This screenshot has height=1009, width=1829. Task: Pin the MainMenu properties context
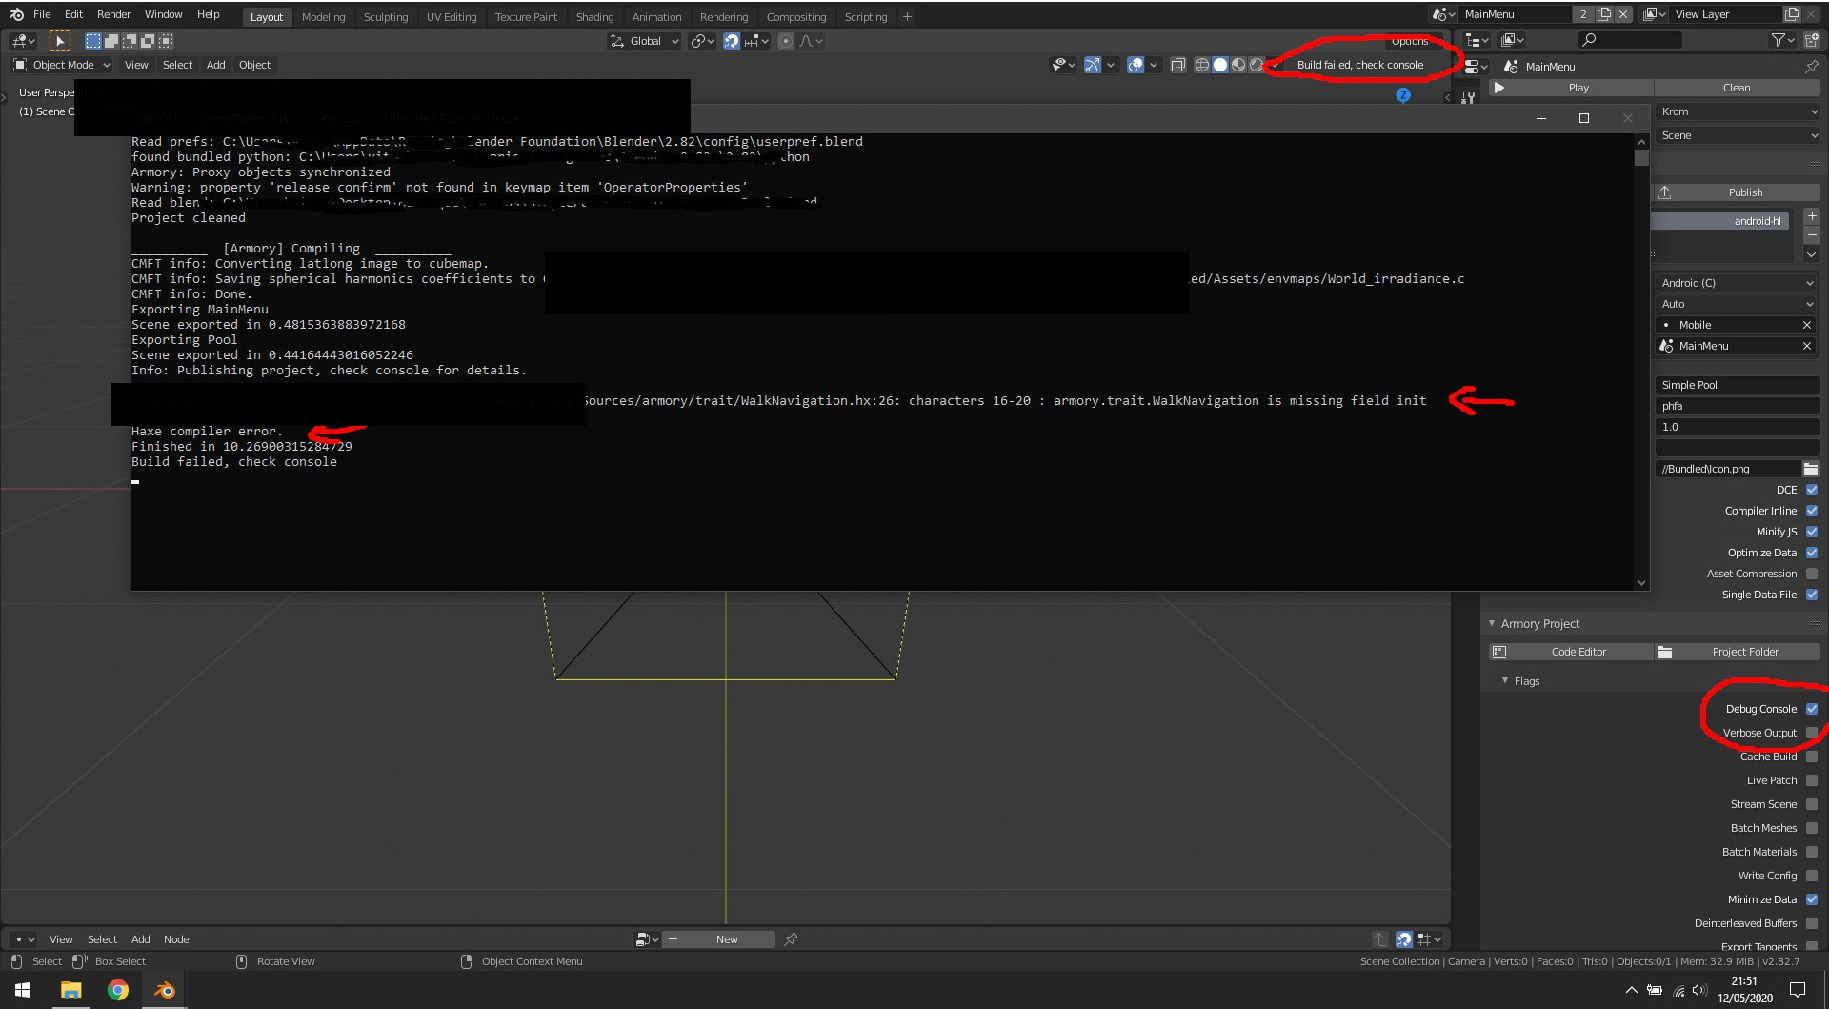(1811, 67)
